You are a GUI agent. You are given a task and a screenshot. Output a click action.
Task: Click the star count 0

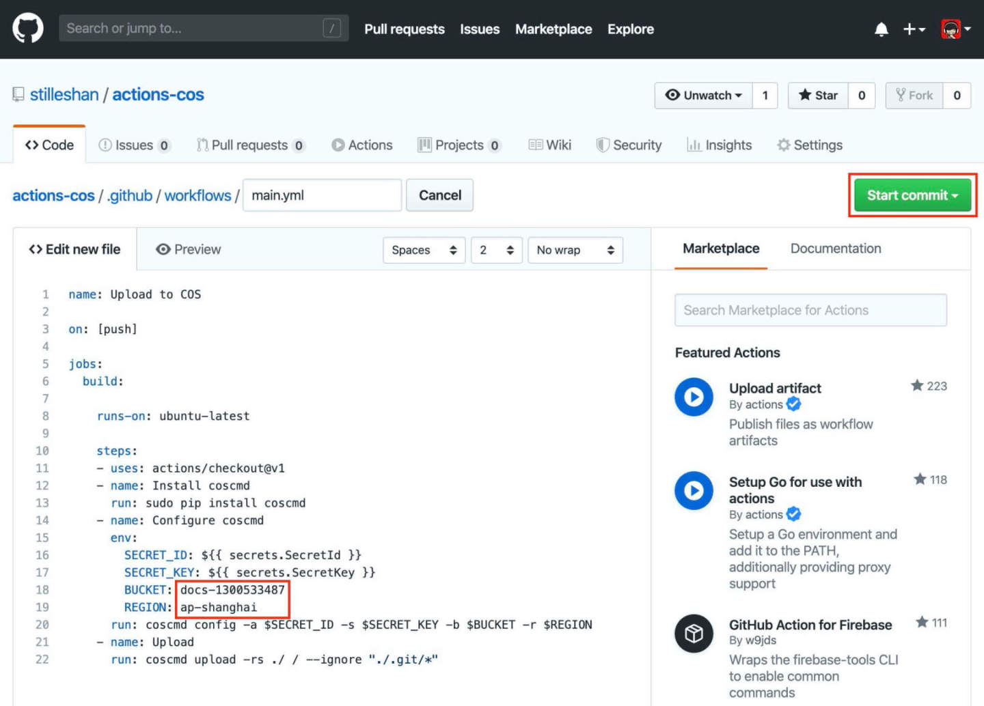[862, 96]
